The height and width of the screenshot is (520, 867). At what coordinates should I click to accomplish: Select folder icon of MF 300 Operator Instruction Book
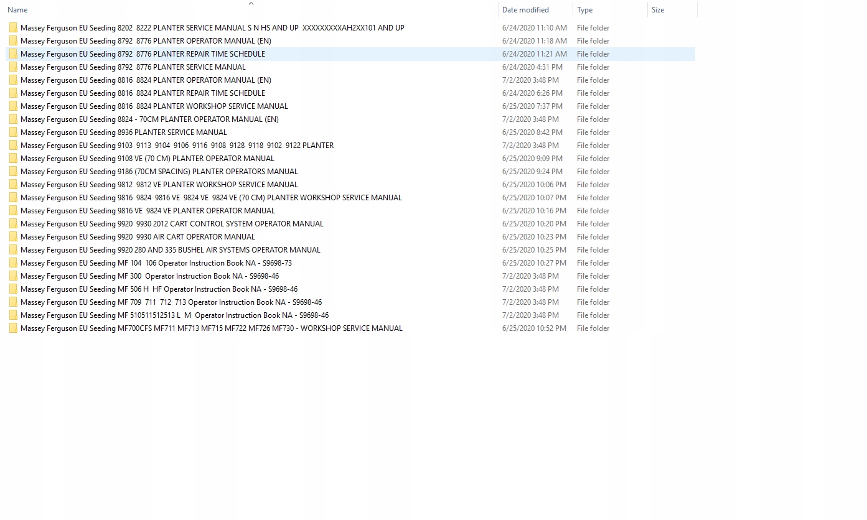tap(13, 276)
